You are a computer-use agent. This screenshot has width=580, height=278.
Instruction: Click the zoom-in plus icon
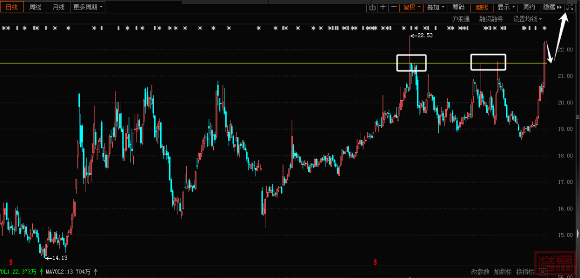383,7
